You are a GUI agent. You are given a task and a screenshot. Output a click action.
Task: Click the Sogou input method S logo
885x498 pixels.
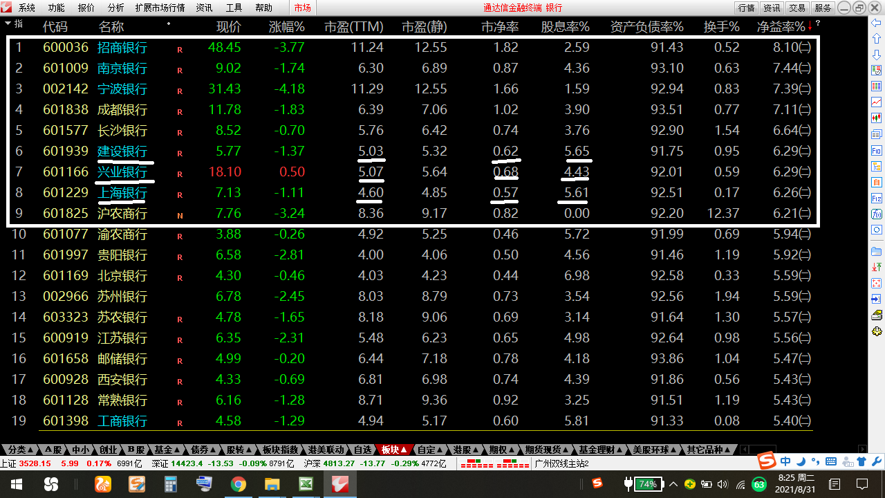point(767,461)
